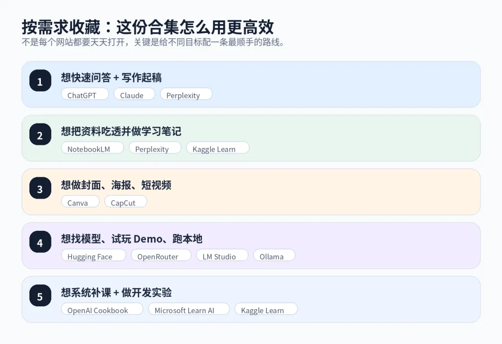Click the Ollama tag
This screenshot has width=502, height=344.
tap(274, 255)
